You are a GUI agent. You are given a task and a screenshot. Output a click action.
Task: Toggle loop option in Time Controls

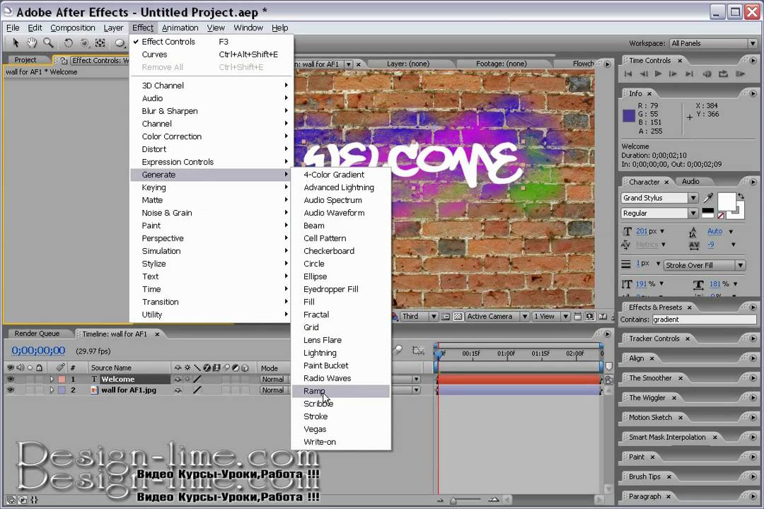click(723, 74)
